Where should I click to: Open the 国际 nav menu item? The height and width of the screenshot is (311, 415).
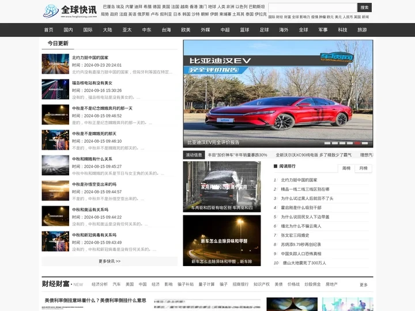(x=88, y=30)
